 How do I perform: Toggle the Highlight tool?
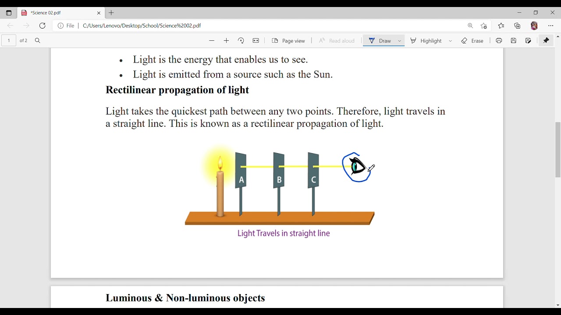(x=426, y=41)
